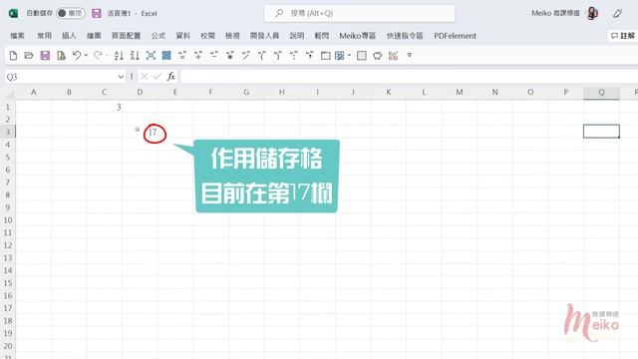Screen dimensions: 638x359
Task: Click the red checklist toolbar icon
Action: pyautogui.click(x=393, y=56)
